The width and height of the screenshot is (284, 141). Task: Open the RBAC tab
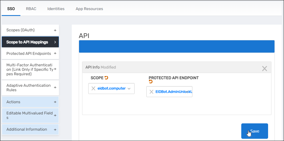(x=31, y=9)
